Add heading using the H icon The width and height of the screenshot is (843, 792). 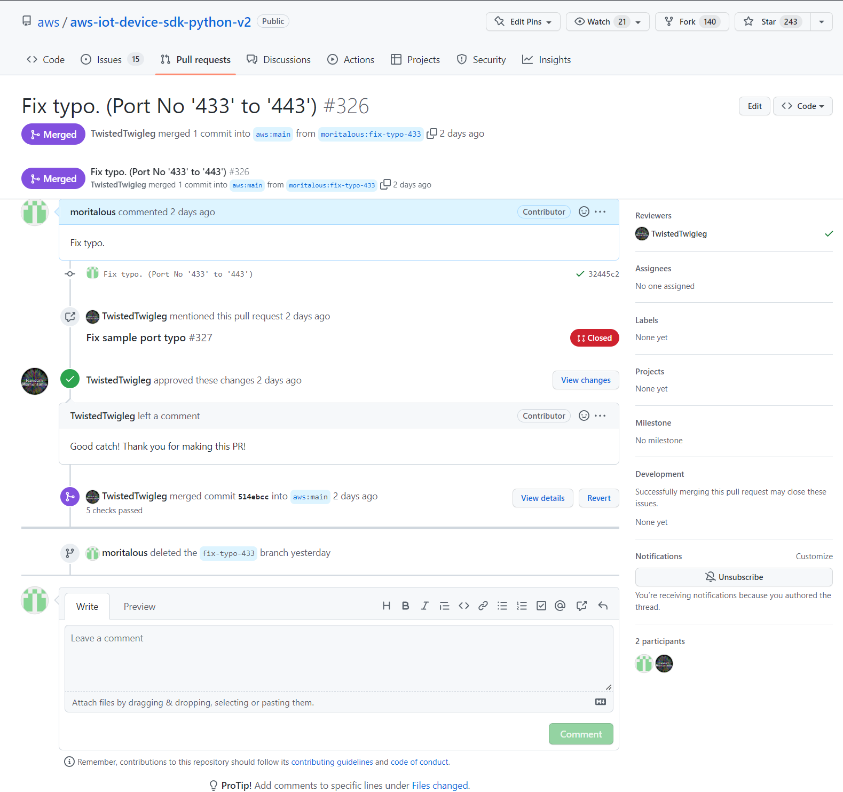[x=386, y=606]
